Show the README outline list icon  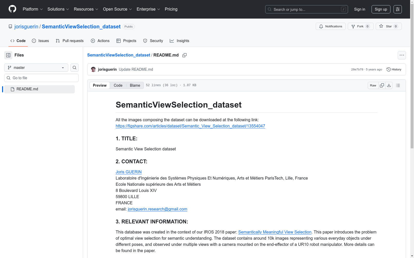point(398,85)
